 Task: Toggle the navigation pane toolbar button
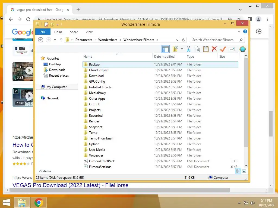(165, 49)
